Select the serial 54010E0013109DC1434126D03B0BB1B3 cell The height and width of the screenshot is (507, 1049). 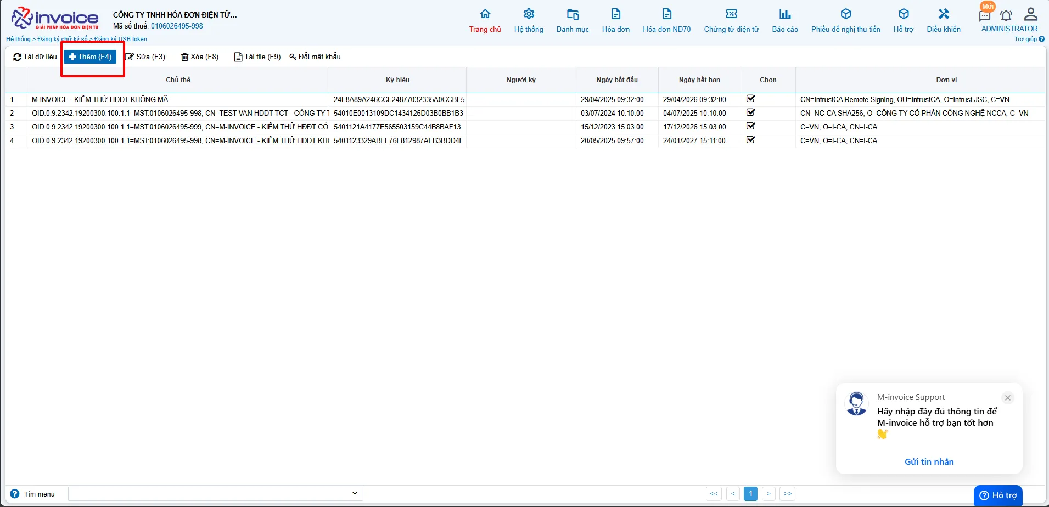point(399,113)
